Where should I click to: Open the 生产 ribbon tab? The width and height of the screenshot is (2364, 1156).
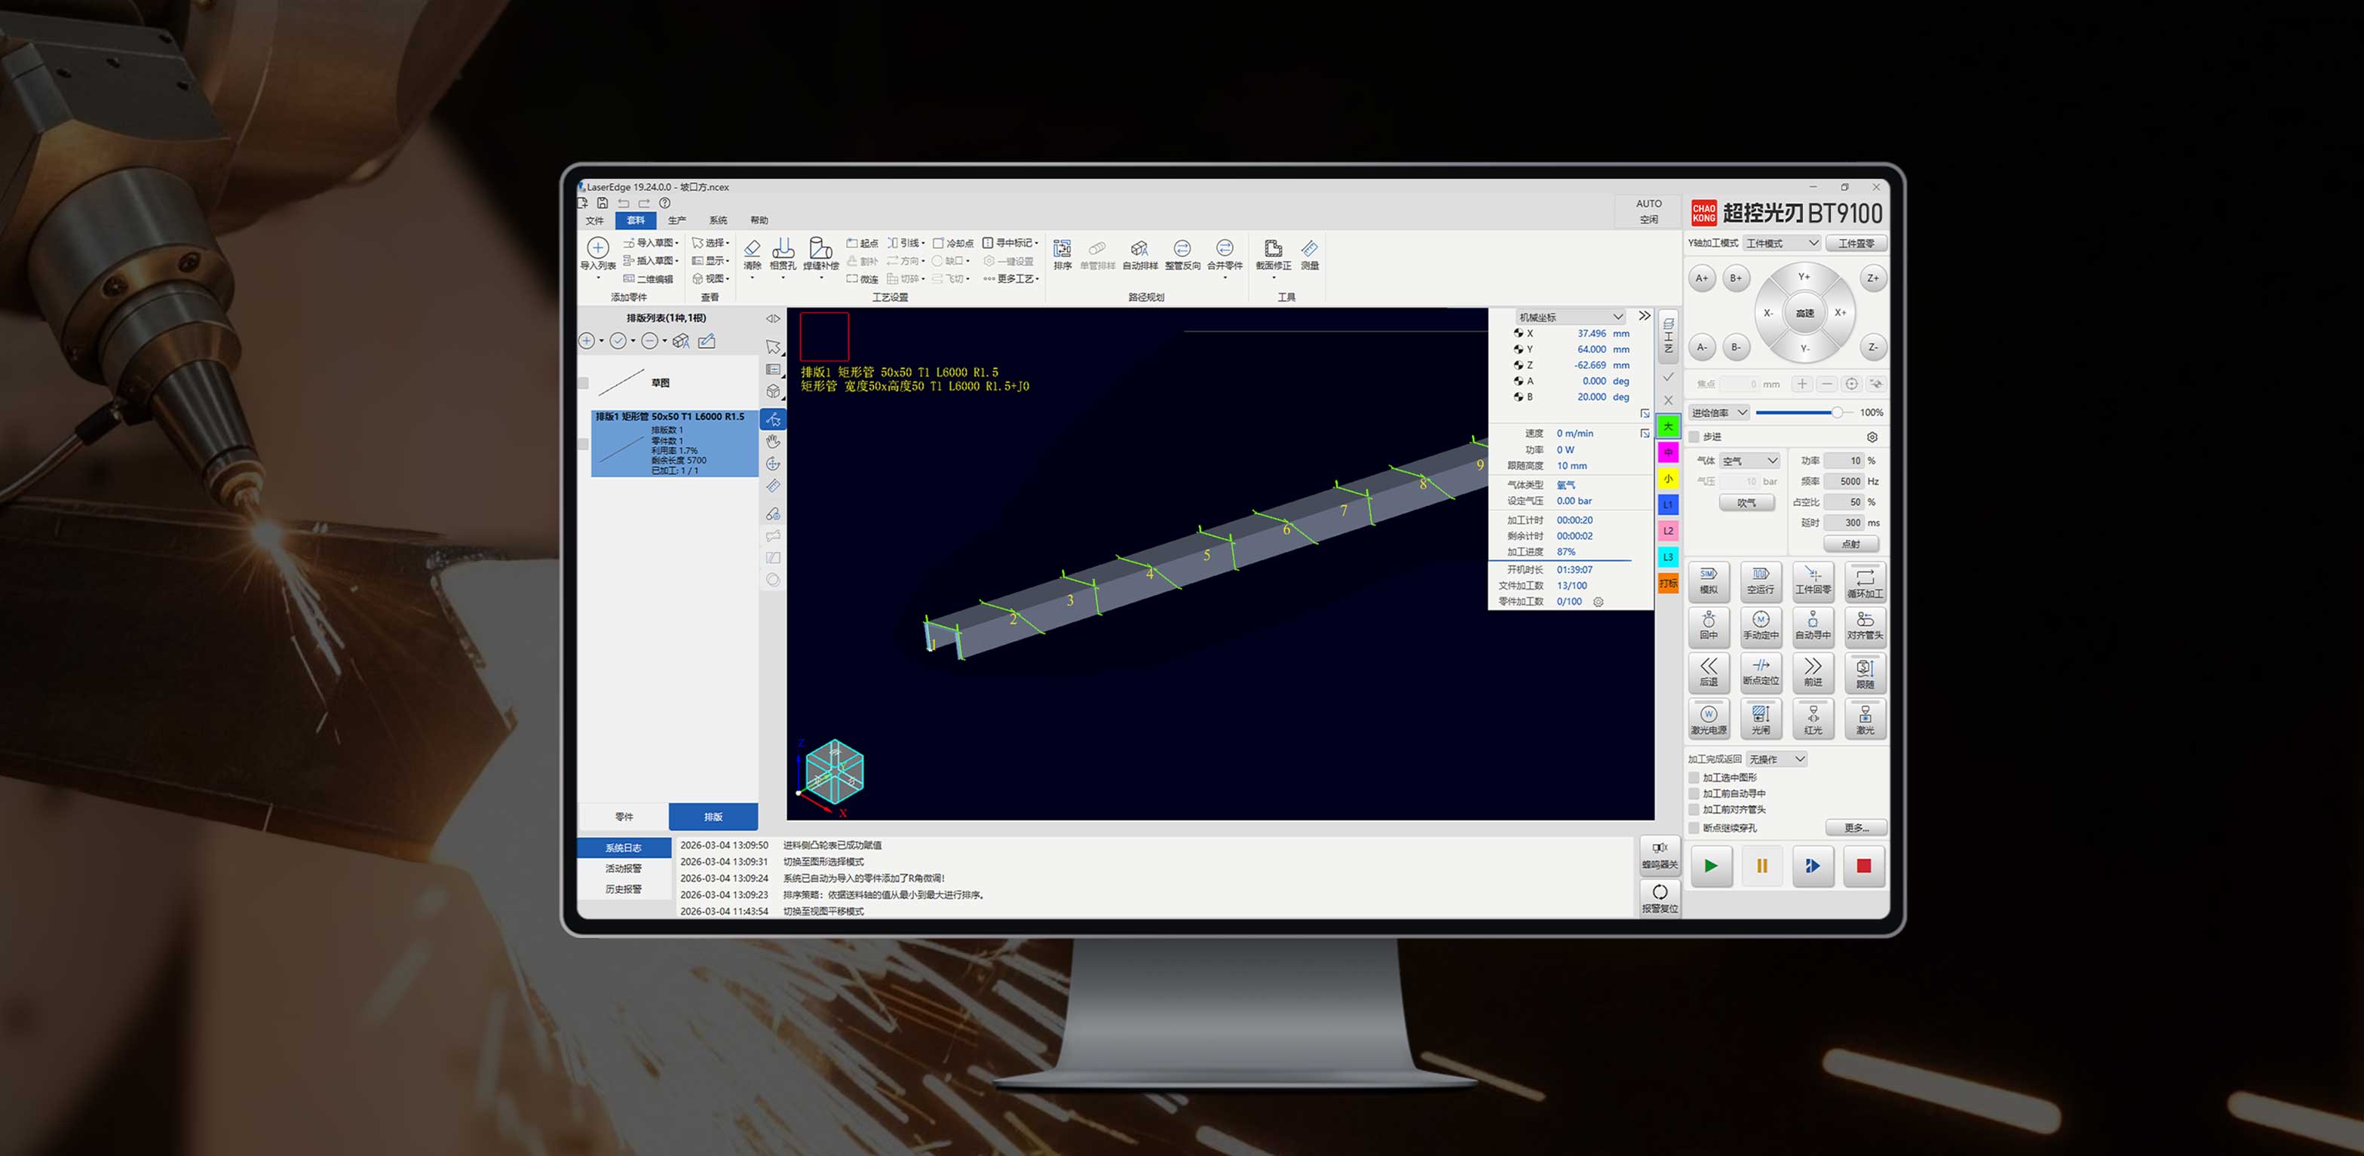click(676, 220)
